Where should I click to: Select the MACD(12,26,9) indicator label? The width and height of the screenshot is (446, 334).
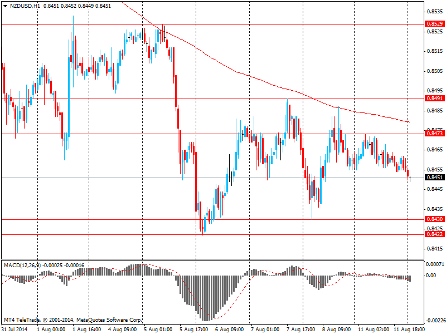pos(22,266)
